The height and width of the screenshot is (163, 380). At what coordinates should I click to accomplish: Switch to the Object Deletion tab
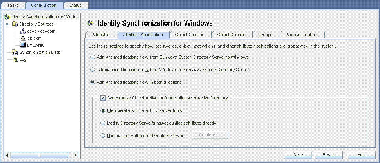(x=232, y=35)
